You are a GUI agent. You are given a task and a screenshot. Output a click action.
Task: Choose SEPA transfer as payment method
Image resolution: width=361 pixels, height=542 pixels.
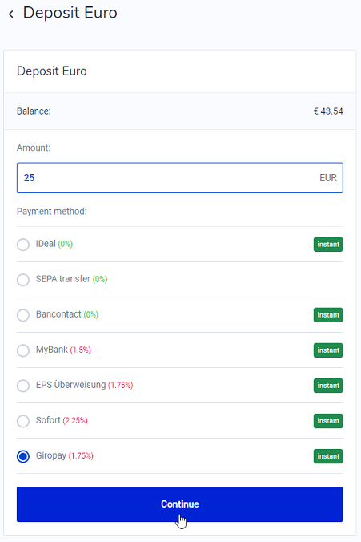click(x=23, y=280)
